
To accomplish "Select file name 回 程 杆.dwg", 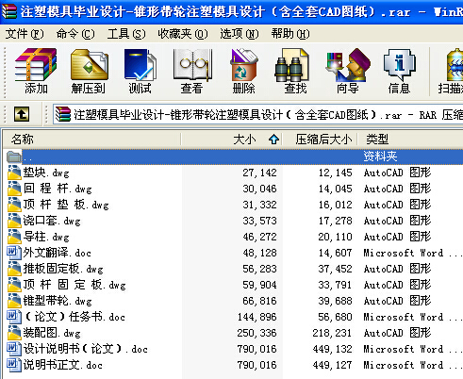I will click(x=58, y=189).
